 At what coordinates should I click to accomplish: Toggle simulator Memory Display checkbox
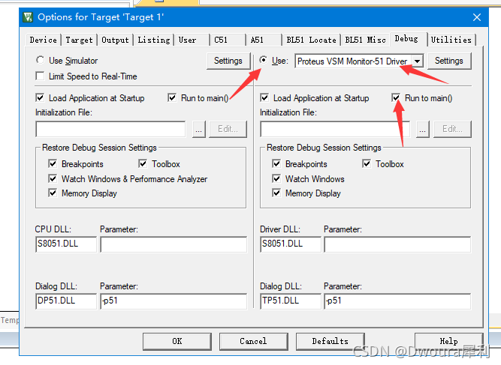[x=53, y=193]
